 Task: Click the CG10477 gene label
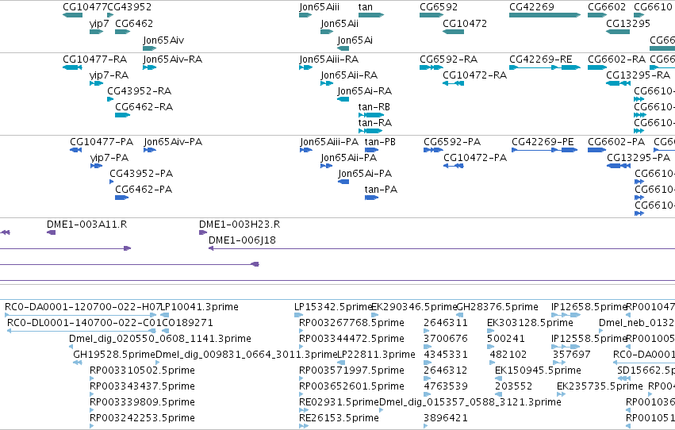click(85, 7)
